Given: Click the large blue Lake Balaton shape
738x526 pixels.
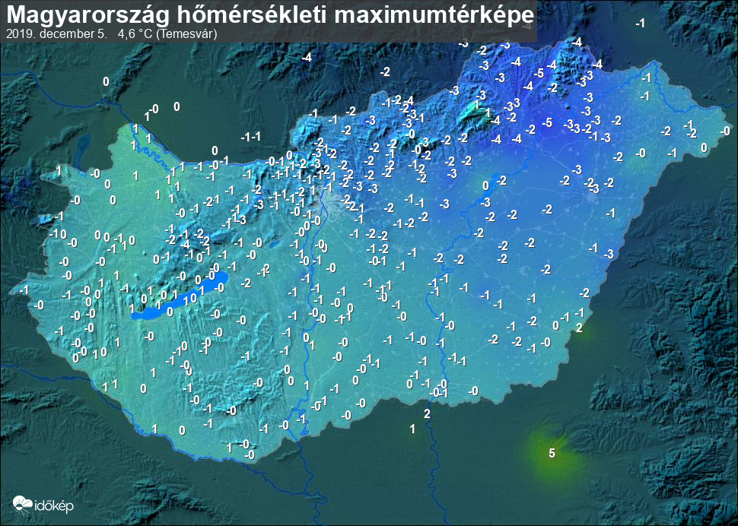Looking at the screenshot, I should click(181, 296).
